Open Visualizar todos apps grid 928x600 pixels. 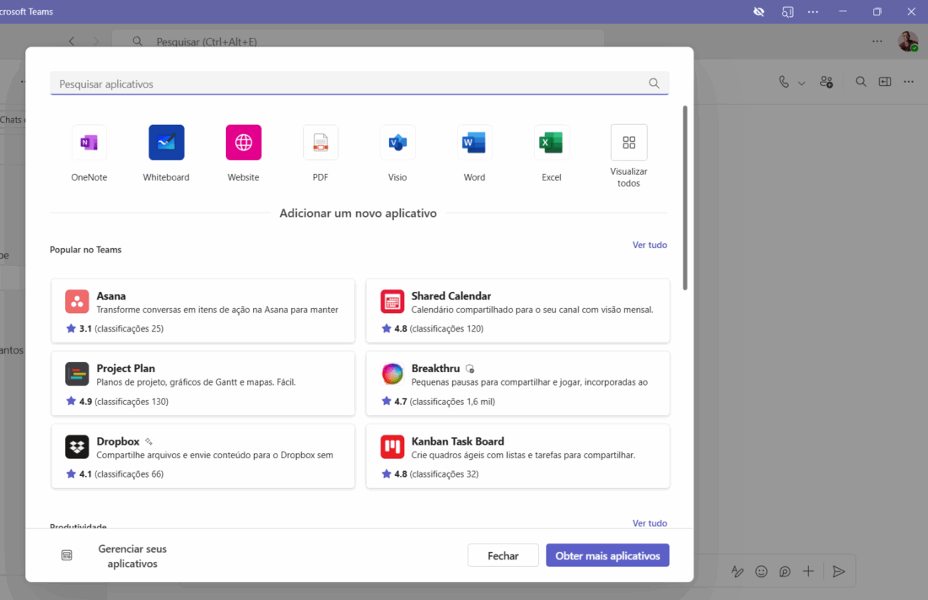(x=629, y=143)
